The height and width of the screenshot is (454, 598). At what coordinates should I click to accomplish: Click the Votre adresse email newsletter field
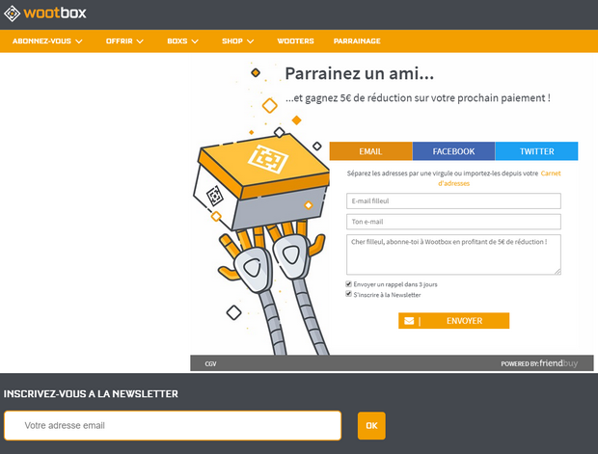click(173, 425)
